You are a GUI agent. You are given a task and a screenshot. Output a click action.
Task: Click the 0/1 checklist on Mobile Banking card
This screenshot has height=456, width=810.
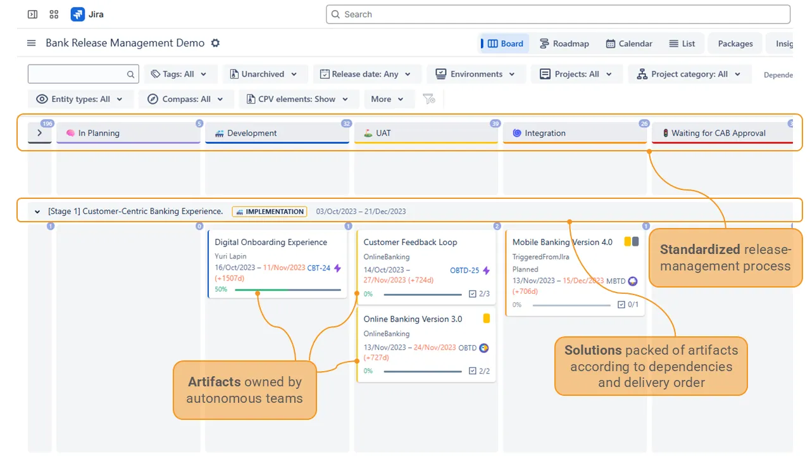[x=628, y=305]
